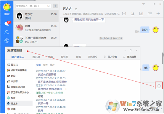The width and height of the screenshot is (164, 114).
Task: Switch to 群聊 tab
Action: (x=50, y=57)
